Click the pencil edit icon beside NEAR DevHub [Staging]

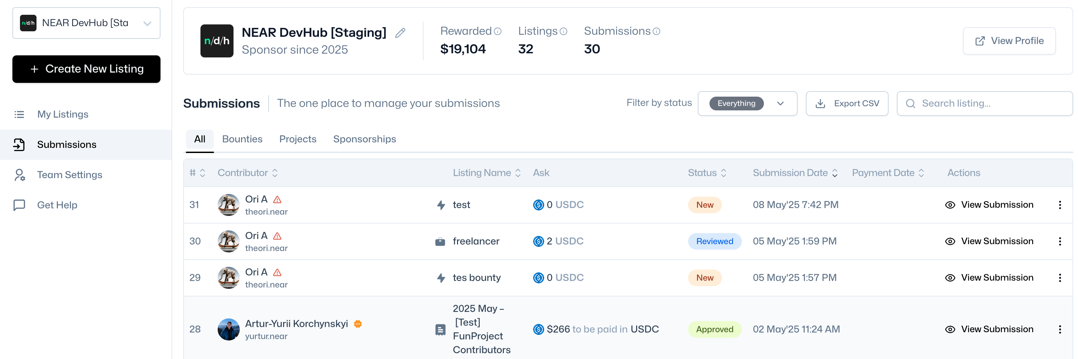pos(400,33)
